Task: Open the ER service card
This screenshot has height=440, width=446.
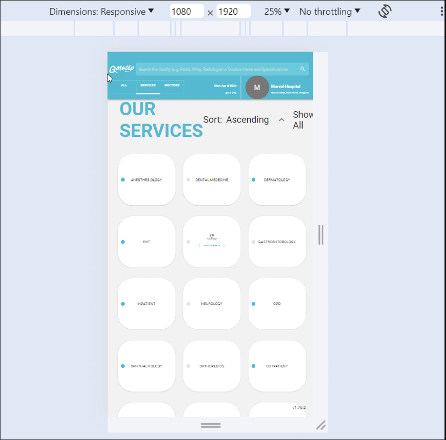Action: pos(212,242)
